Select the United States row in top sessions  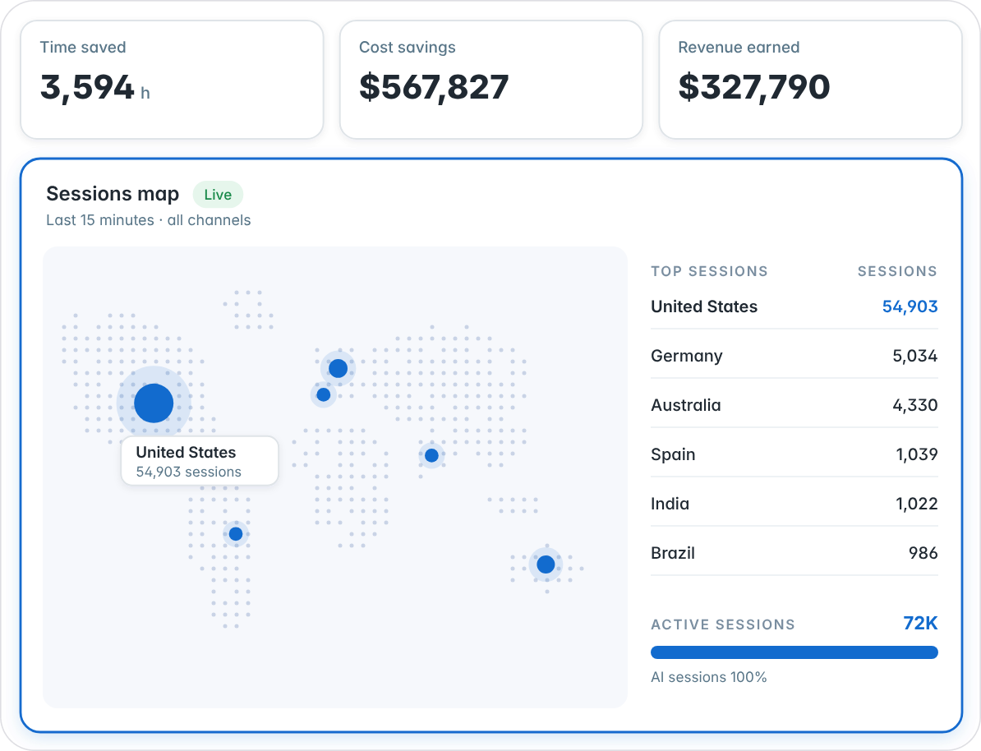(x=794, y=306)
